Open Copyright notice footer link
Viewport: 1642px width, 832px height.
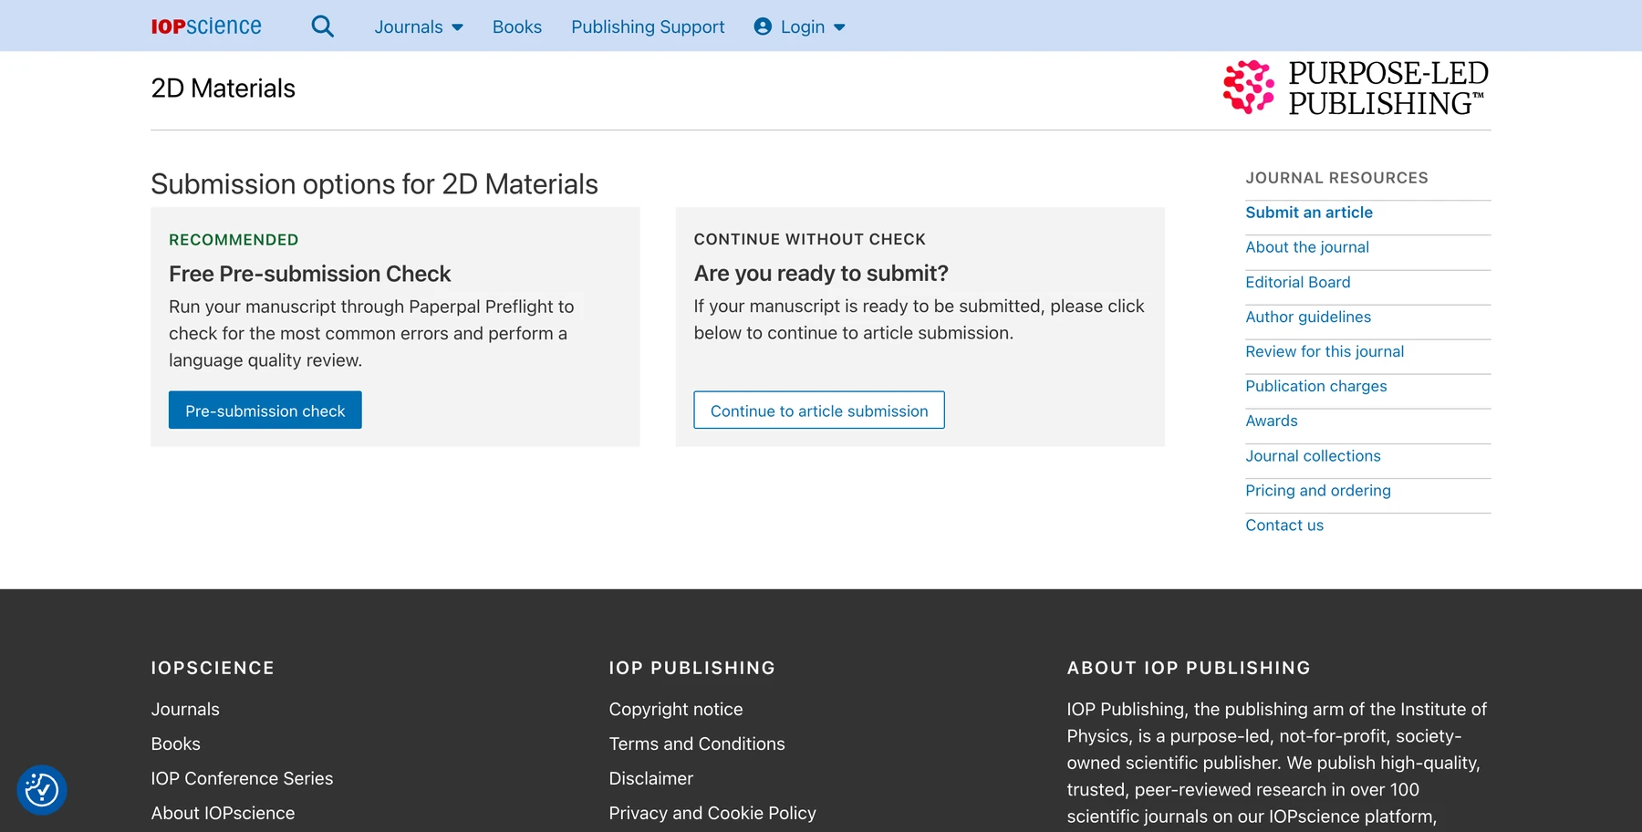676,709
